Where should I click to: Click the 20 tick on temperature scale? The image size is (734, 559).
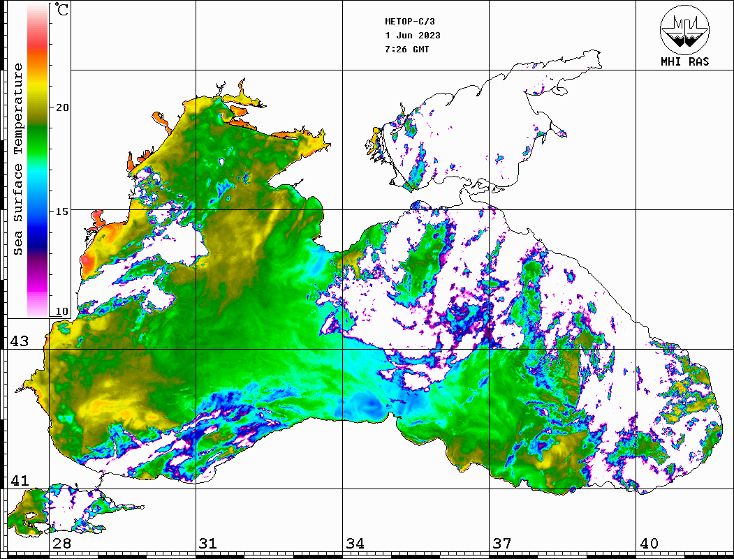(61, 107)
